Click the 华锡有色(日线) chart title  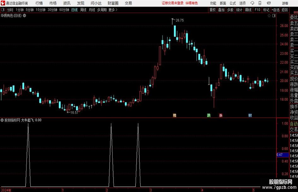coord(11,15)
